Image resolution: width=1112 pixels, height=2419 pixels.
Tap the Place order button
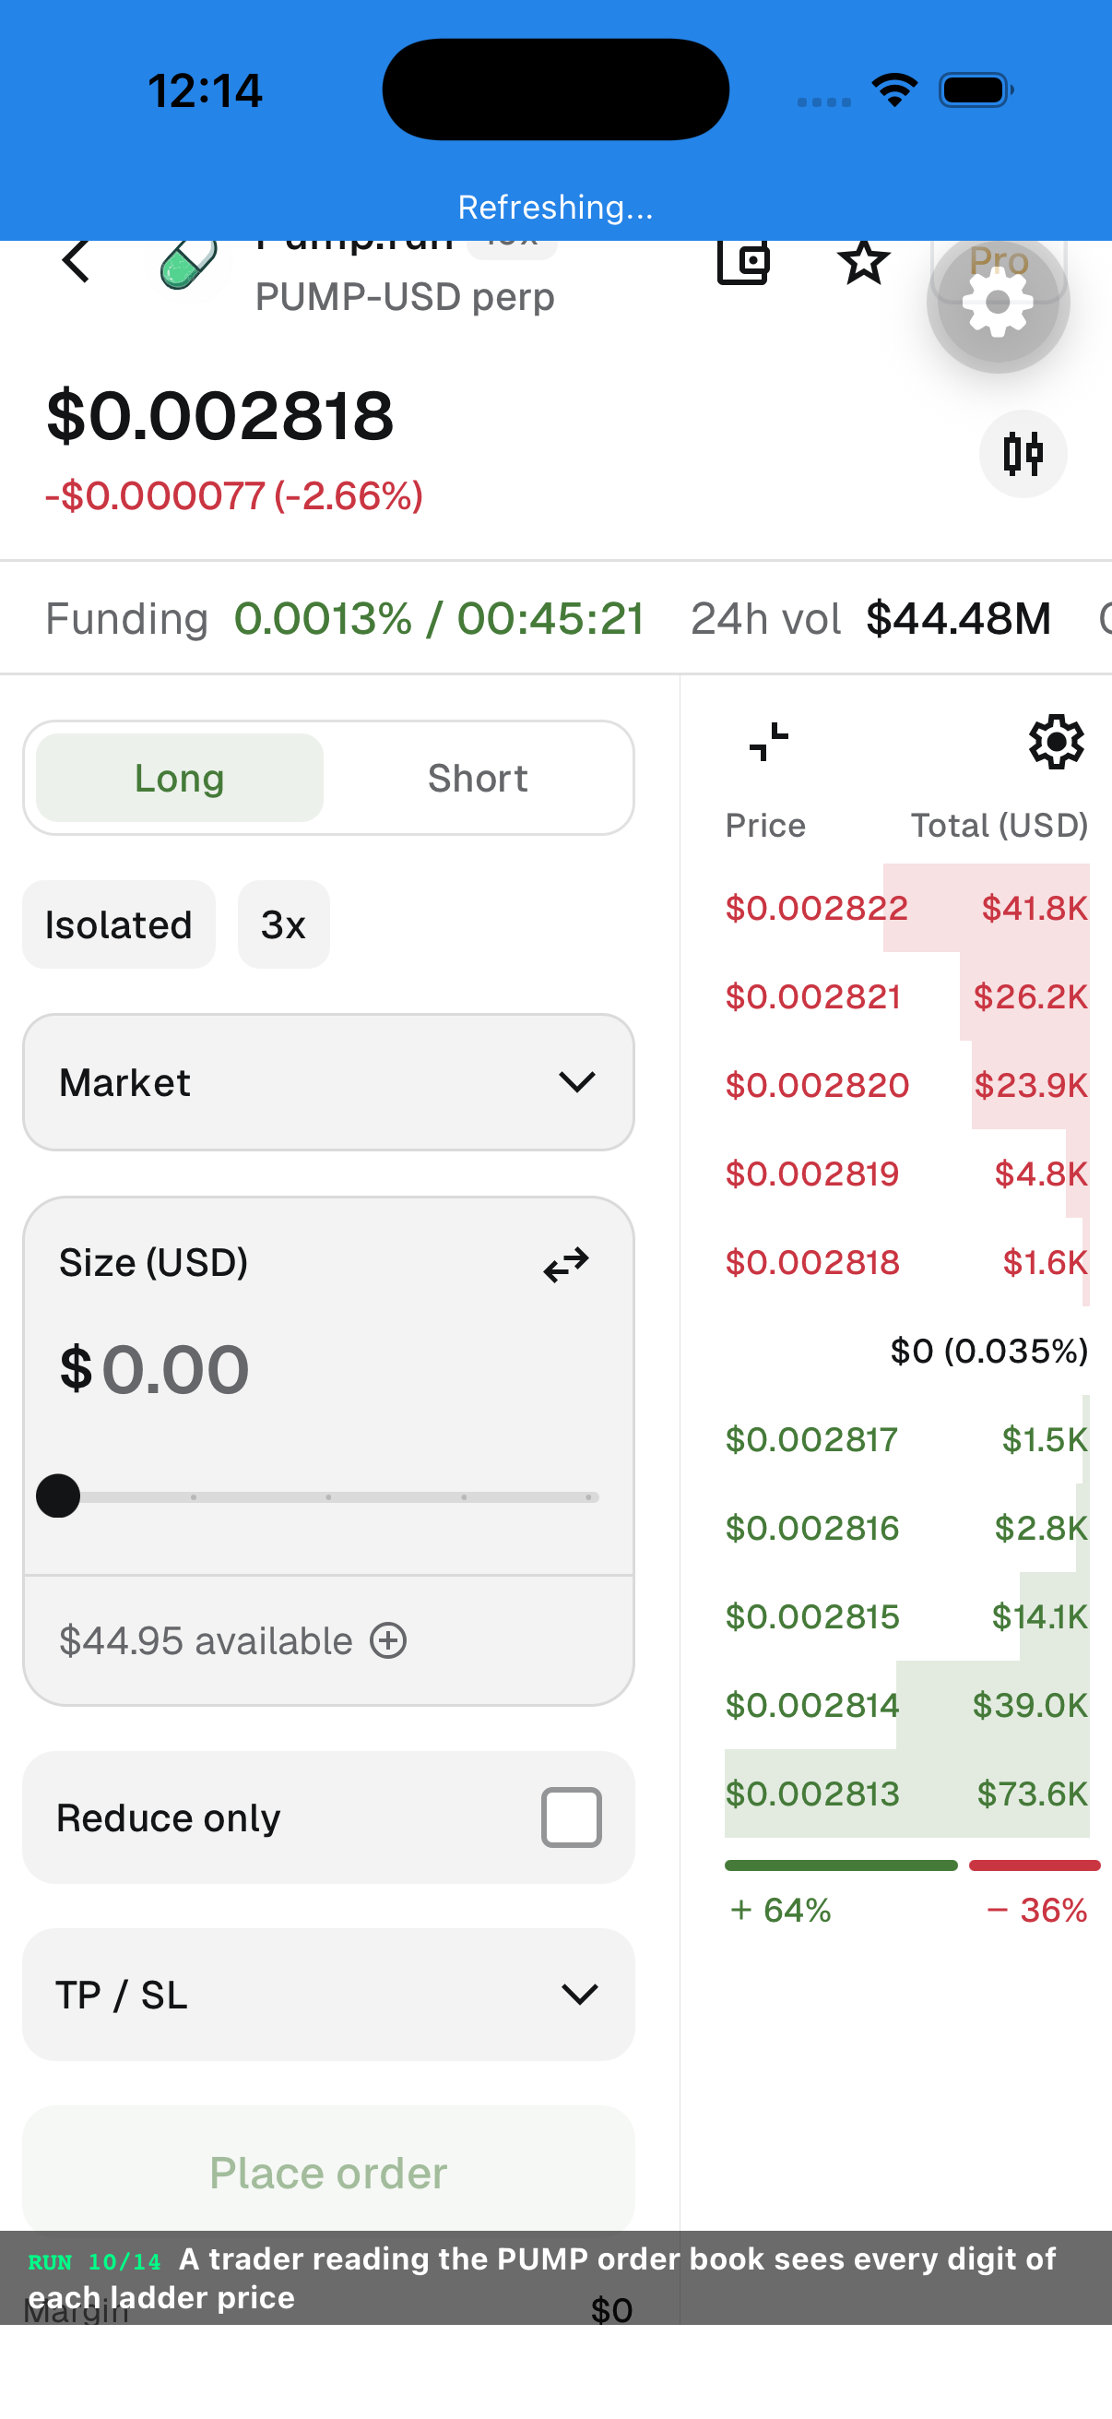pyautogui.click(x=328, y=2172)
